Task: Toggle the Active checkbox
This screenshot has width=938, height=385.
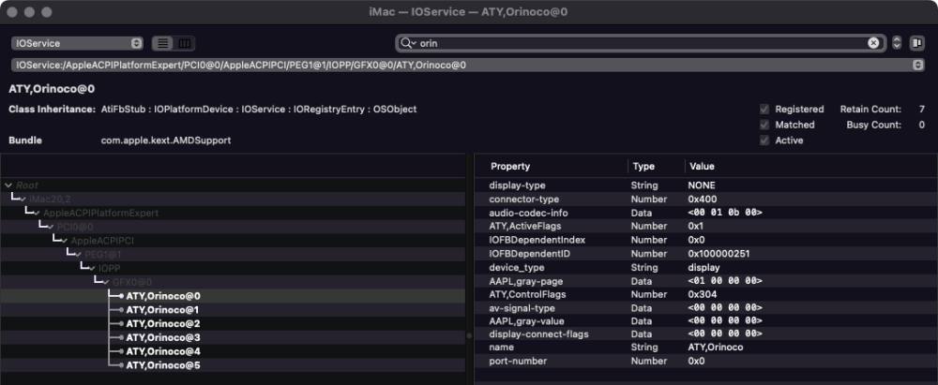Action: coord(764,141)
